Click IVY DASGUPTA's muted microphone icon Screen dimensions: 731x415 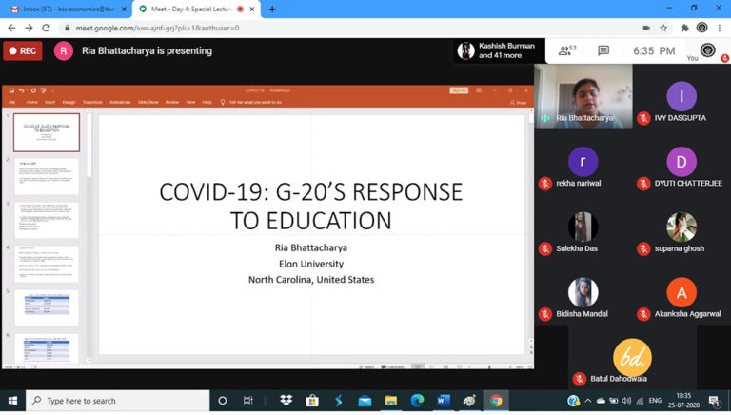pyautogui.click(x=644, y=118)
